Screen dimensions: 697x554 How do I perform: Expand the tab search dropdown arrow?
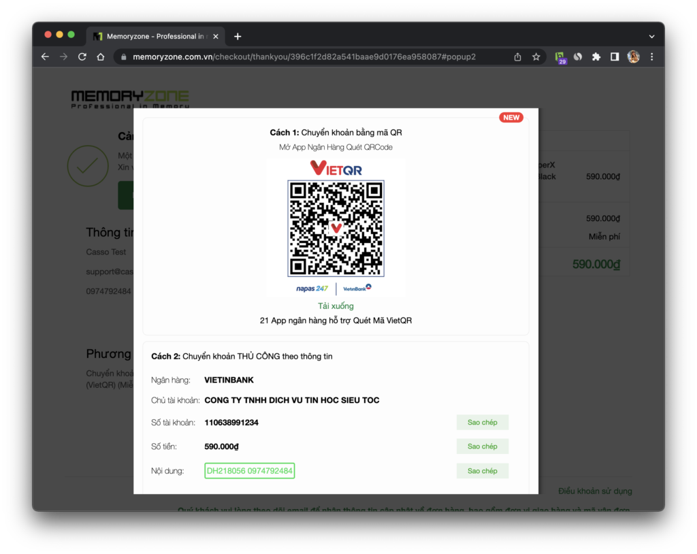pos(651,37)
